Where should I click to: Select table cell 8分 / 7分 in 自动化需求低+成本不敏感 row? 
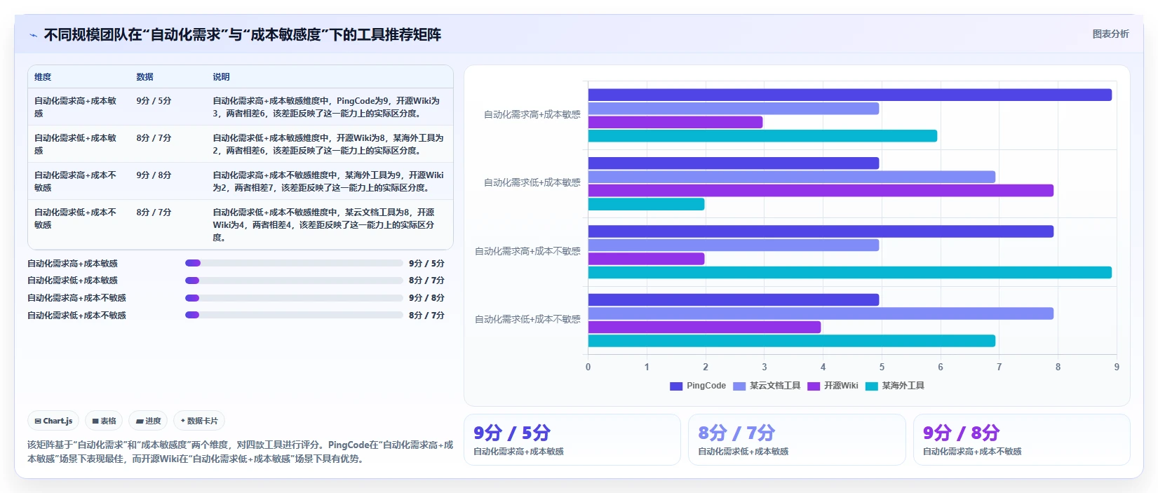[154, 212]
